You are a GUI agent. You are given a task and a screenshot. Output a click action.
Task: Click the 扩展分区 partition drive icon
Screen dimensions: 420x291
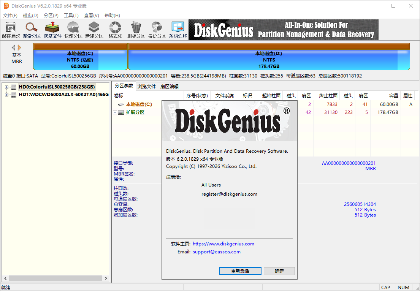pyautogui.click(x=121, y=112)
